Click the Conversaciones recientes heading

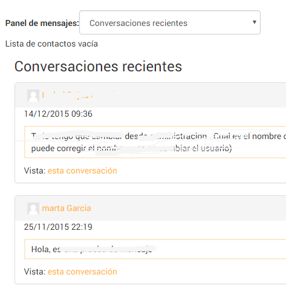(98, 67)
